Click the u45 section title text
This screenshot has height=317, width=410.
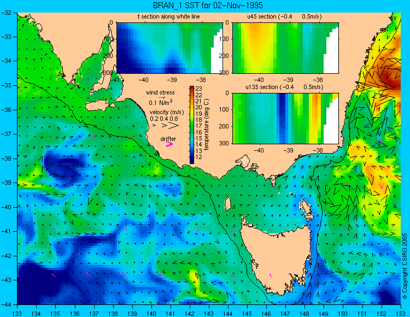284,16
